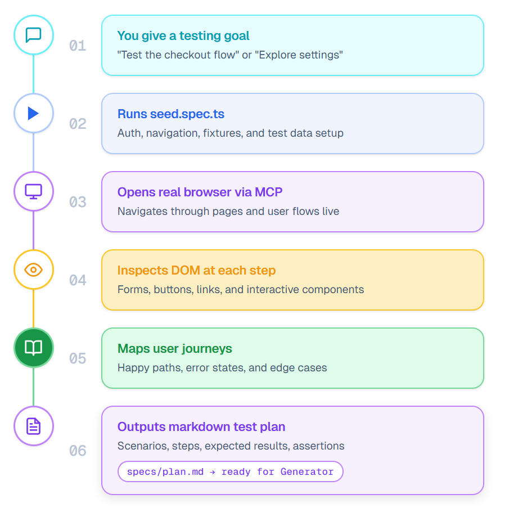527x512 pixels.
Task: Select the "Runs seed.spec.ts" card
Action: (292, 123)
